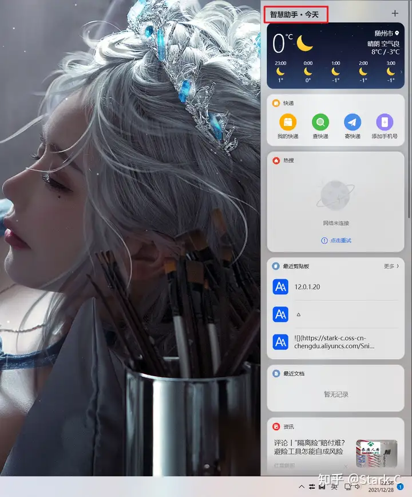The width and height of the screenshot is (412, 497).
Task: Click the 英 input method indicator
Action: (334, 487)
